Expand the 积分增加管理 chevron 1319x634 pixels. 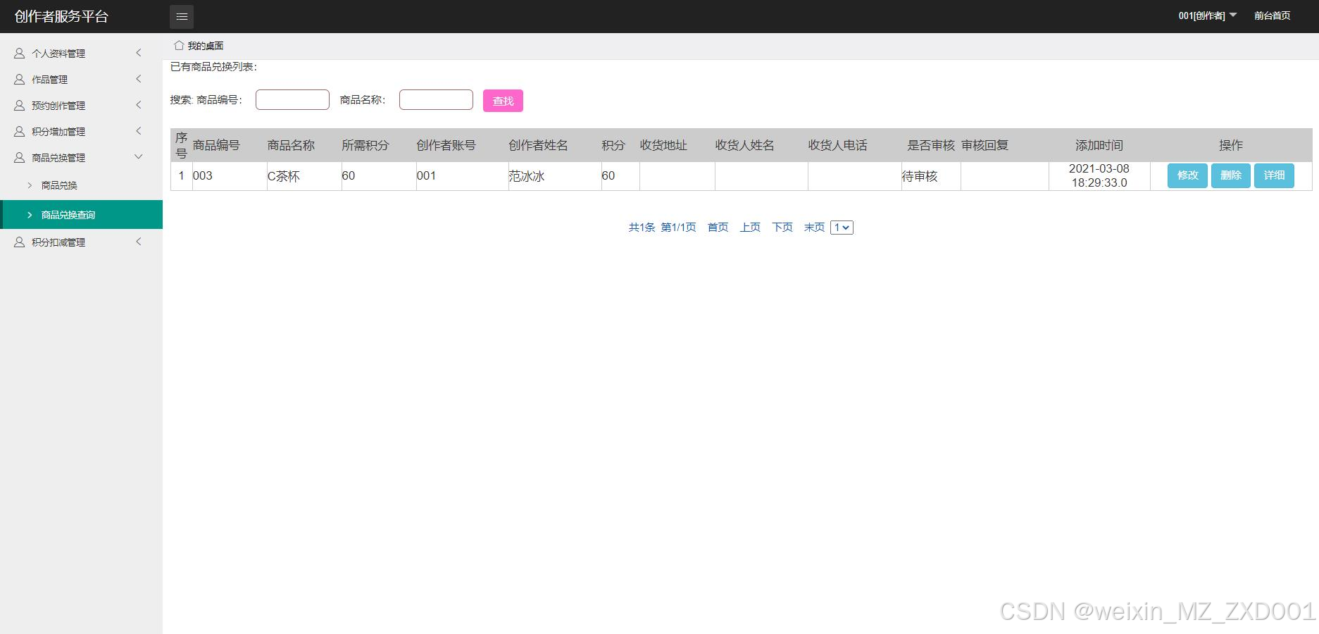tap(139, 131)
